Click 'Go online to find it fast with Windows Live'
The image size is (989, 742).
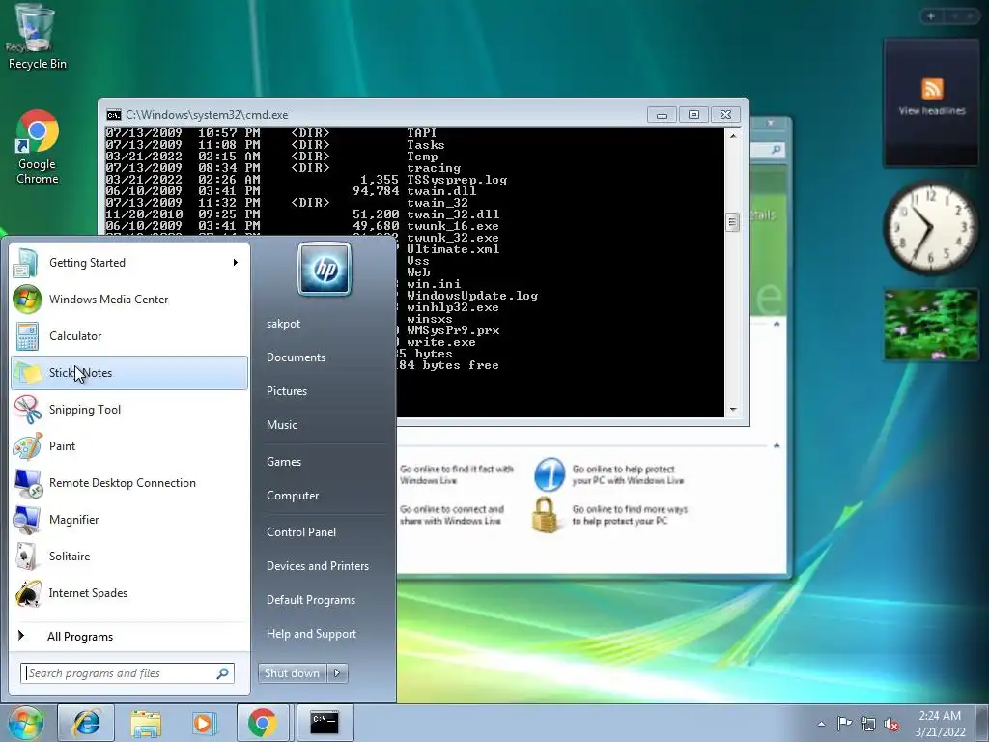tap(457, 474)
